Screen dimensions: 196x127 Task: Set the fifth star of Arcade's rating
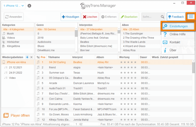coord(135,83)
